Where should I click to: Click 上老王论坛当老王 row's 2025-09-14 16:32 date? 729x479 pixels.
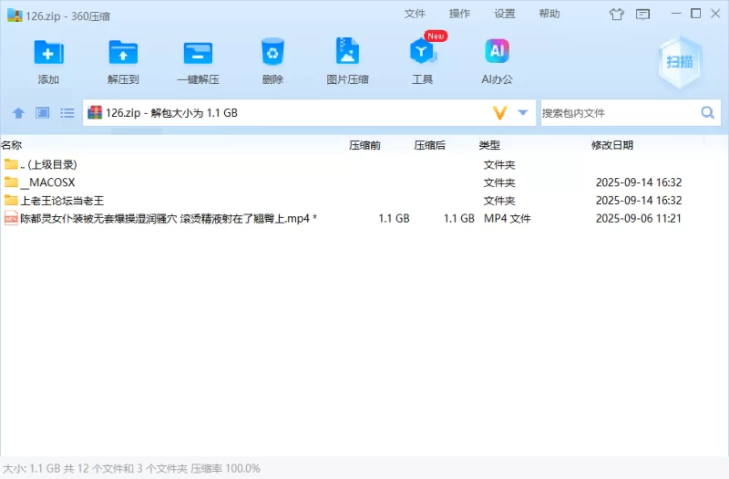[639, 200]
